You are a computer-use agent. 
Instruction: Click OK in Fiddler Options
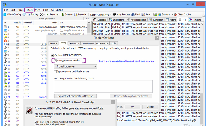133,107
